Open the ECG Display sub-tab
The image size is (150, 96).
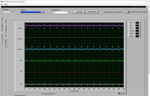point(6,43)
